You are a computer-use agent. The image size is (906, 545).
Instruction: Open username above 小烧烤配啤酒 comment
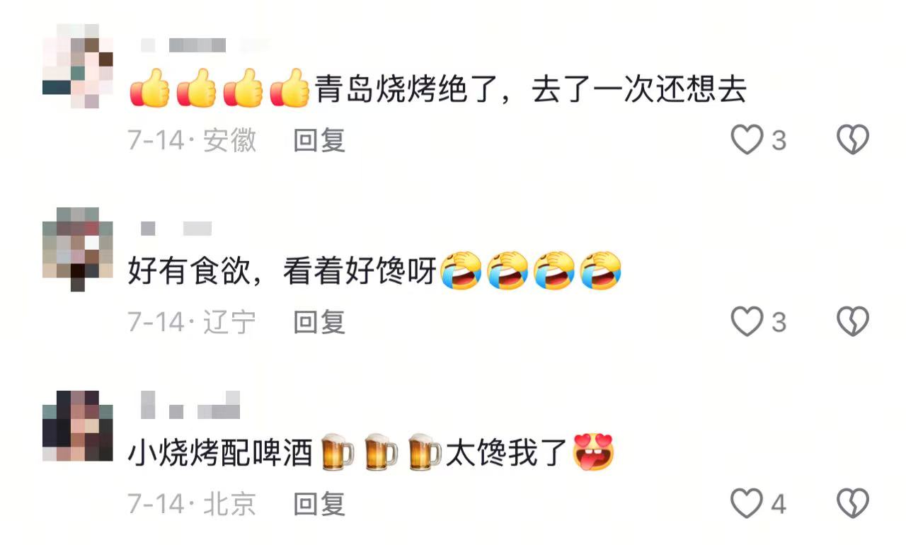pyautogui.click(x=190, y=406)
